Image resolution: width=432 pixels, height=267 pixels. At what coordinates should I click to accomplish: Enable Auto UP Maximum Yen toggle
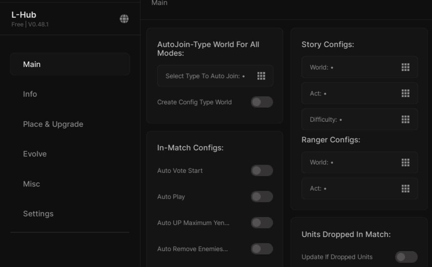click(262, 223)
